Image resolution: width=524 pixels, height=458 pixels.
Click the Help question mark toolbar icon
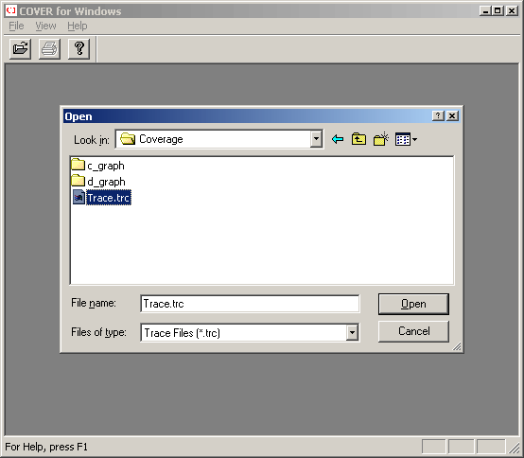click(79, 49)
